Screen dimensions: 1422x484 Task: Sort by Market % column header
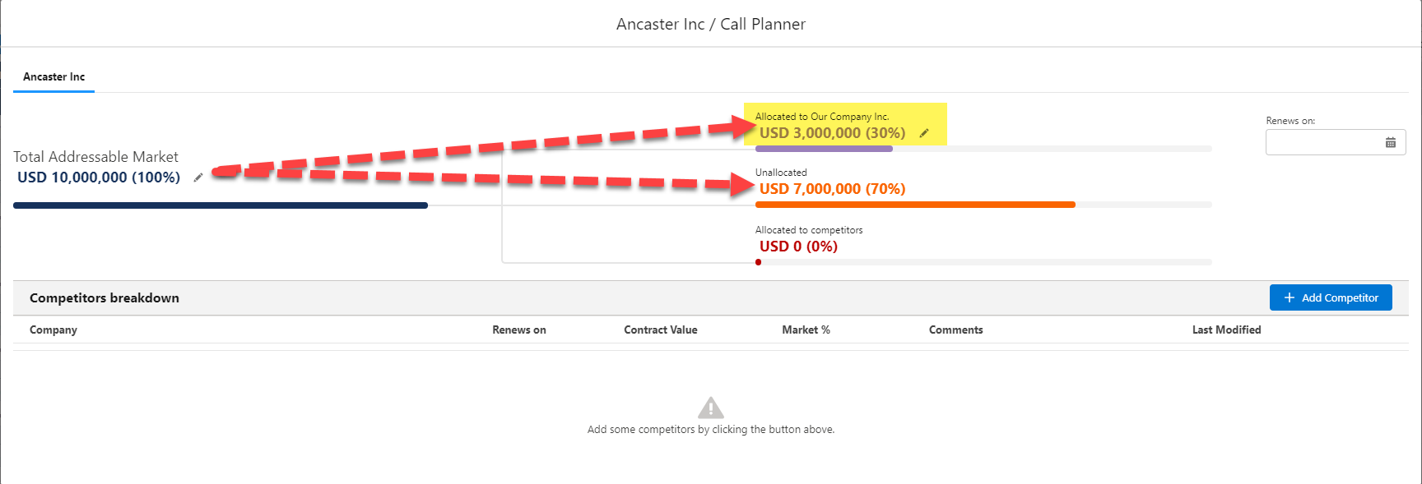click(806, 330)
